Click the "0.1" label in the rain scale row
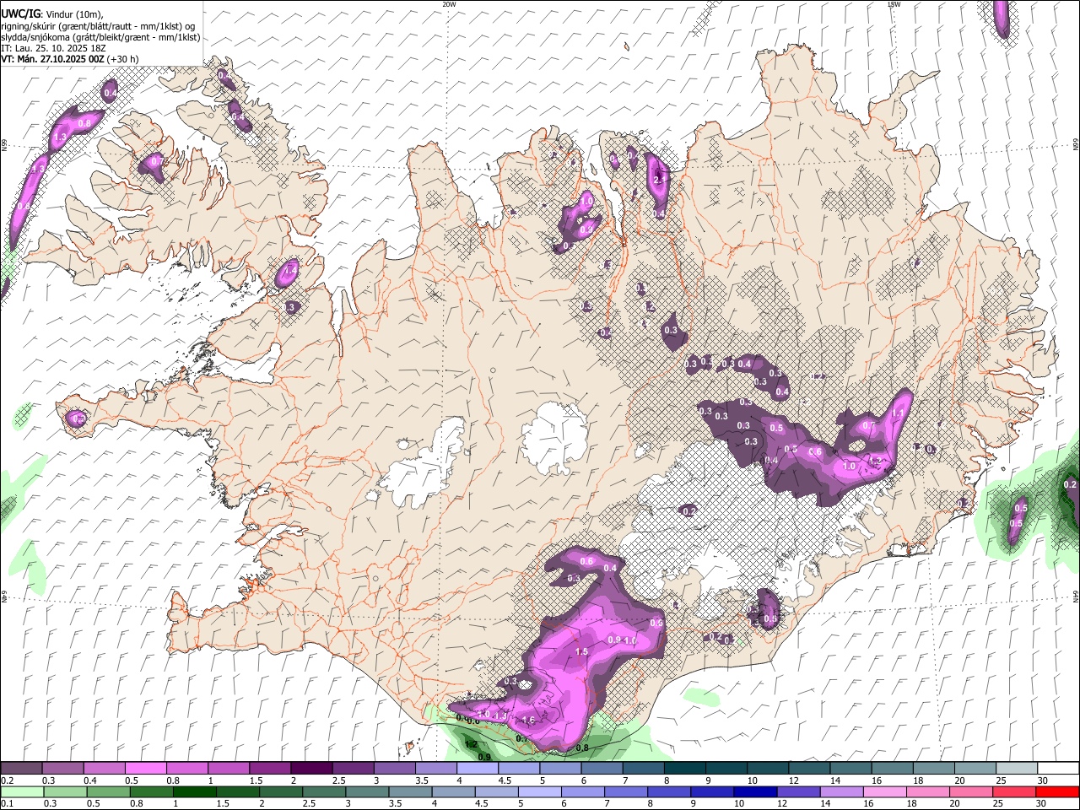1080x810 pixels. tap(8, 804)
